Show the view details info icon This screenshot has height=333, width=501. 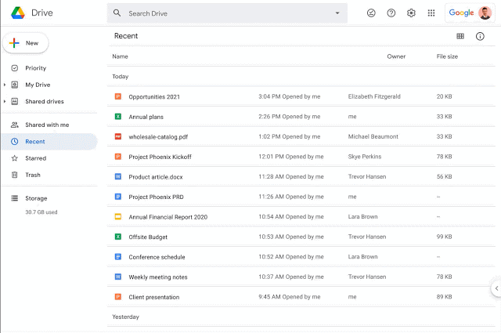[480, 36]
